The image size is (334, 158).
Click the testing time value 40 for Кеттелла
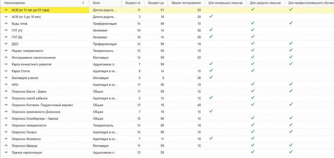coord(199,105)
